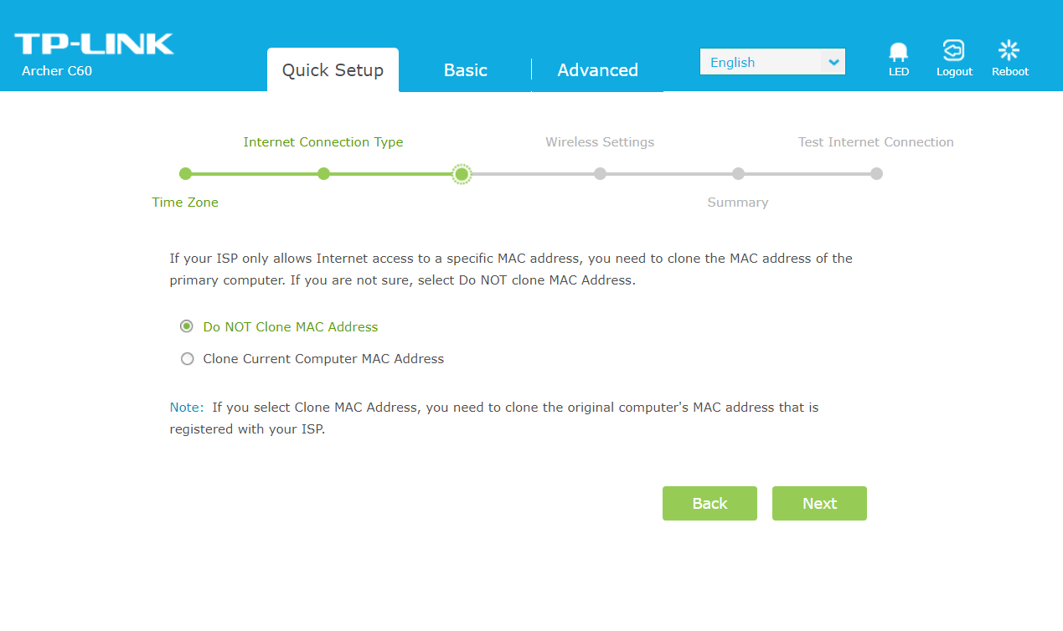Screen dimensions: 1063x631
Task: Click the Archer C60 model label
Action: (57, 71)
